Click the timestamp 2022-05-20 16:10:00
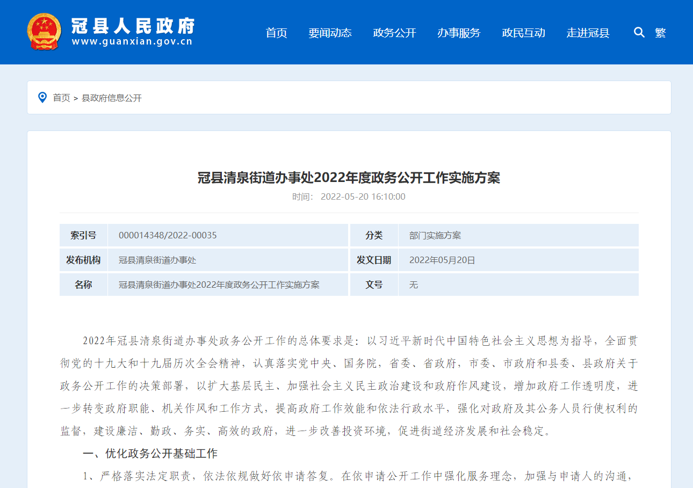The height and width of the screenshot is (488, 693). (x=363, y=196)
